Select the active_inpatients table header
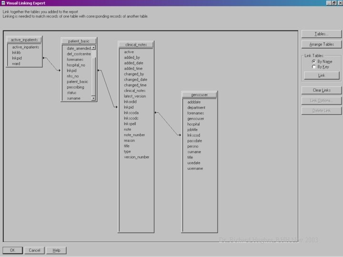 coord(24,40)
